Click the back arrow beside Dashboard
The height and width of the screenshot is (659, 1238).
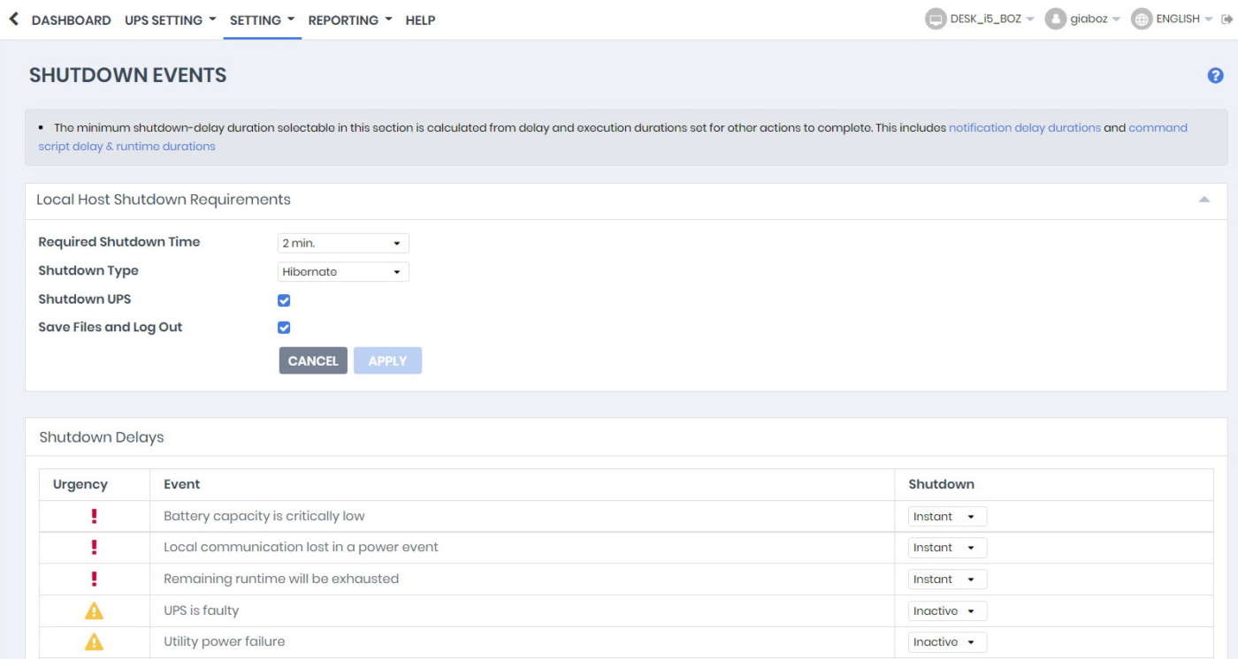tap(13, 19)
